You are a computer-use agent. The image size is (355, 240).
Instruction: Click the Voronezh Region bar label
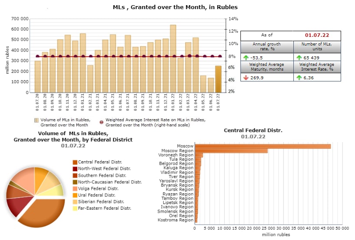[x=177, y=155]
